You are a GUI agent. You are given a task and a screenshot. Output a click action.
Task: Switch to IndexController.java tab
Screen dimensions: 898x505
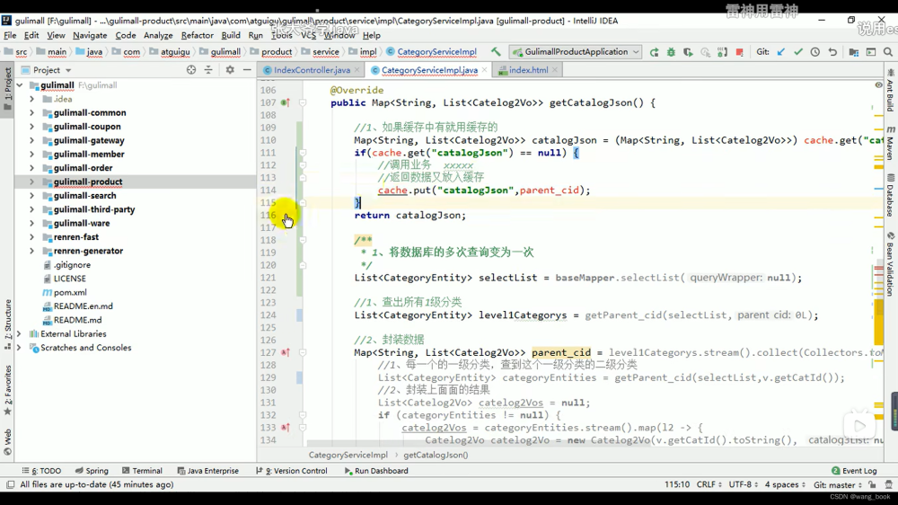(312, 70)
